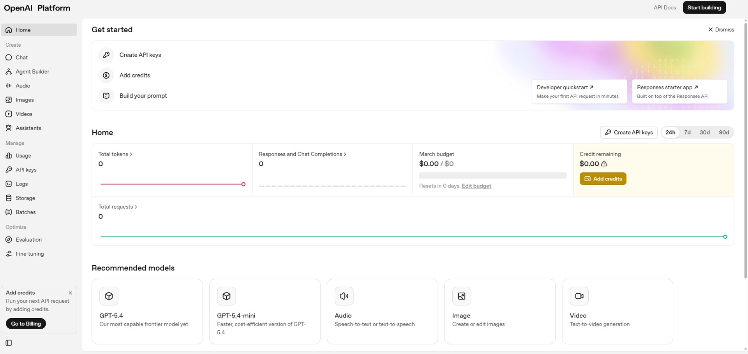
Task: Click the Home icon in sidebar
Action: pos(9,30)
